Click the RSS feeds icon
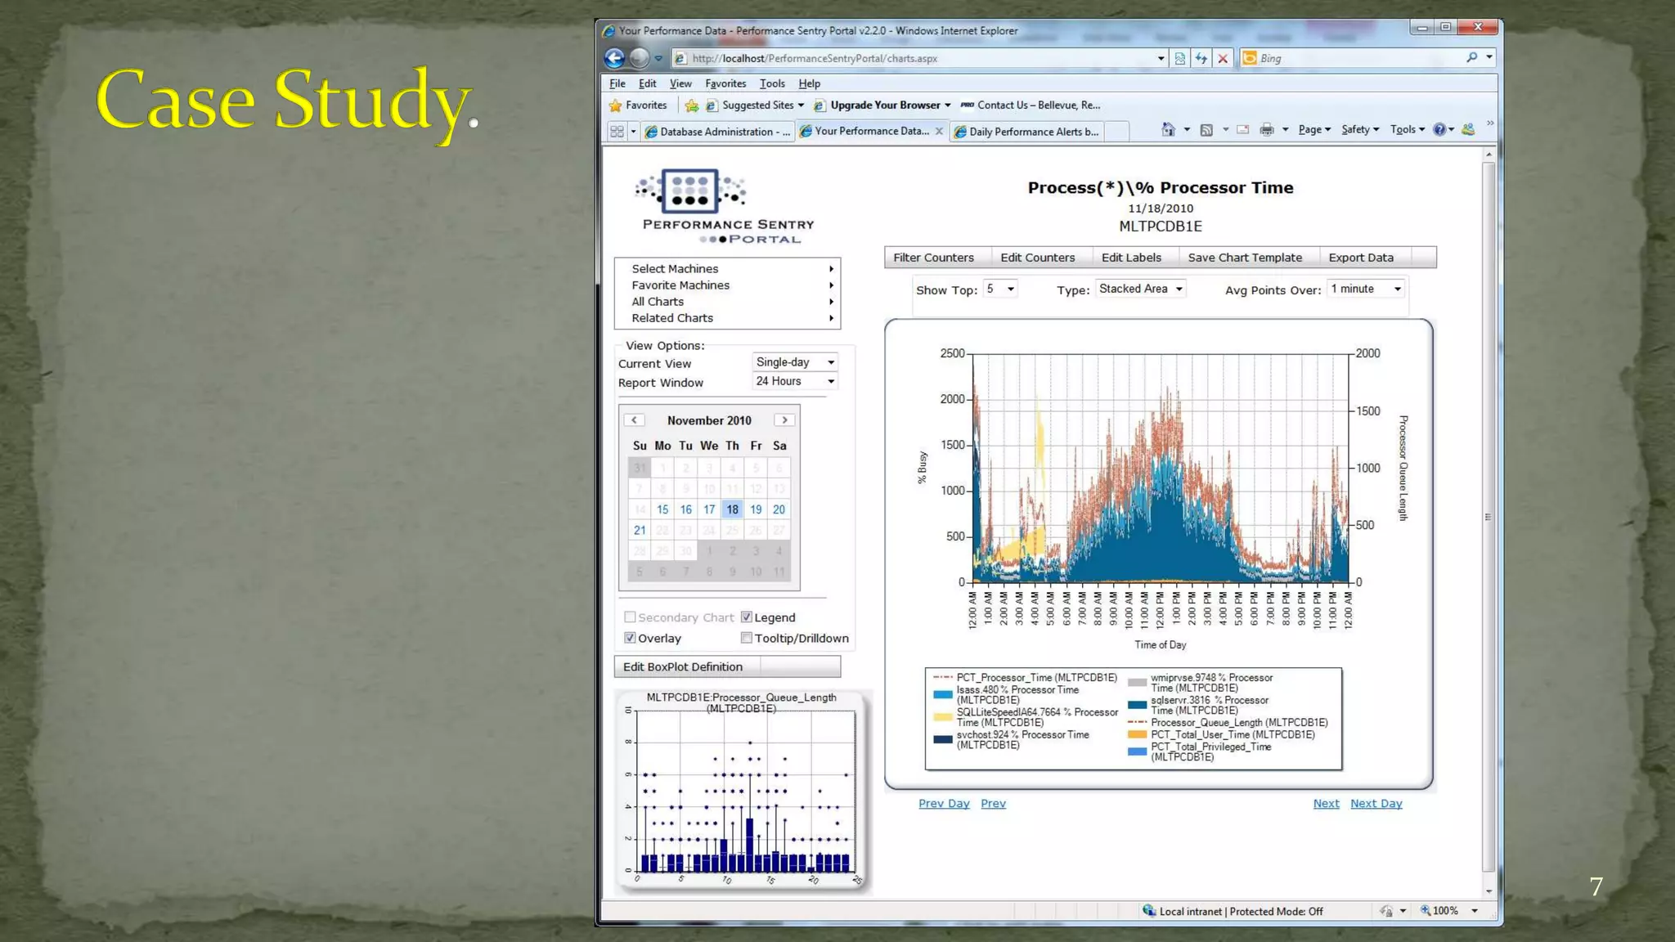Viewport: 1675px width, 942px height. pos(1206,129)
